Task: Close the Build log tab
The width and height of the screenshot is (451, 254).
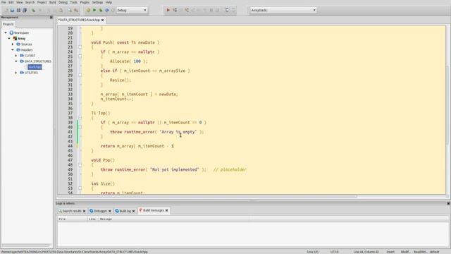Action: [x=133, y=211]
